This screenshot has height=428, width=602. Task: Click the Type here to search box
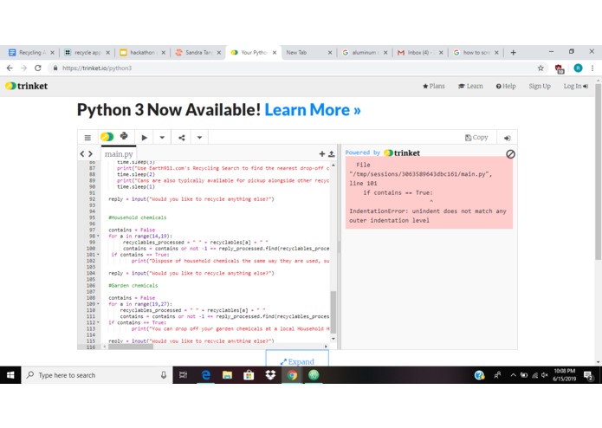click(x=97, y=375)
